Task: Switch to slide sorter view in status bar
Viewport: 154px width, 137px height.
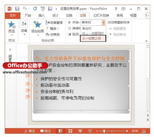Action: pos(70,131)
